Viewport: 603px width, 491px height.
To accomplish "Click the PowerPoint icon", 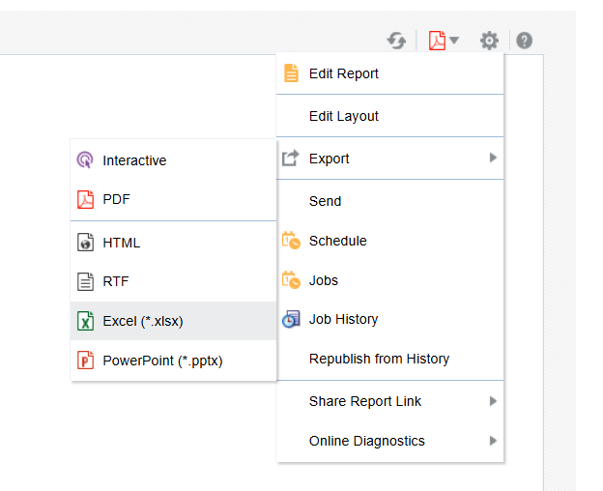I will 85,361.
